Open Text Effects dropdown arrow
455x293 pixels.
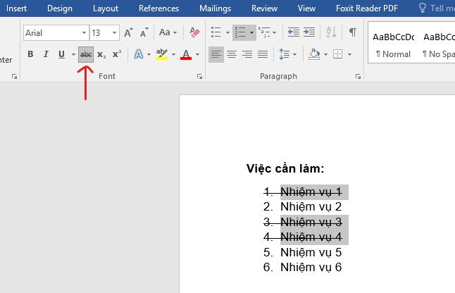[149, 54]
